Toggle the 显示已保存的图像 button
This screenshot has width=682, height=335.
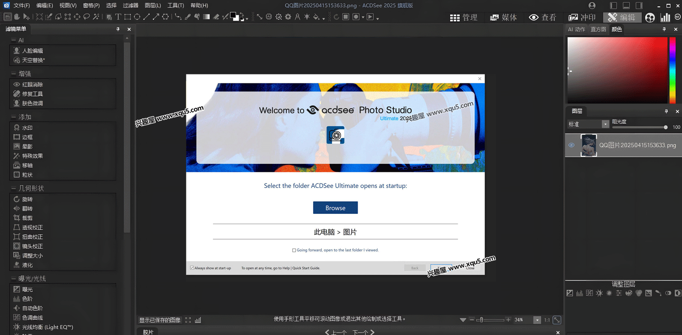[x=160, y=320]
